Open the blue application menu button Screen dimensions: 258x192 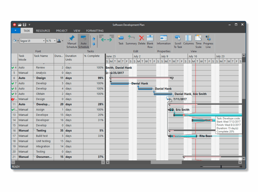[x=15, y=31]
